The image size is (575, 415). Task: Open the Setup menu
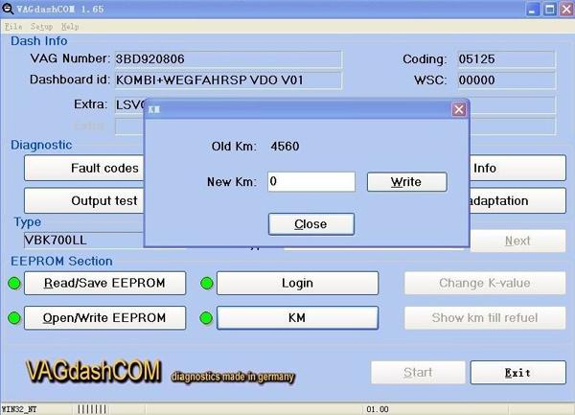[x=41, y=26]
